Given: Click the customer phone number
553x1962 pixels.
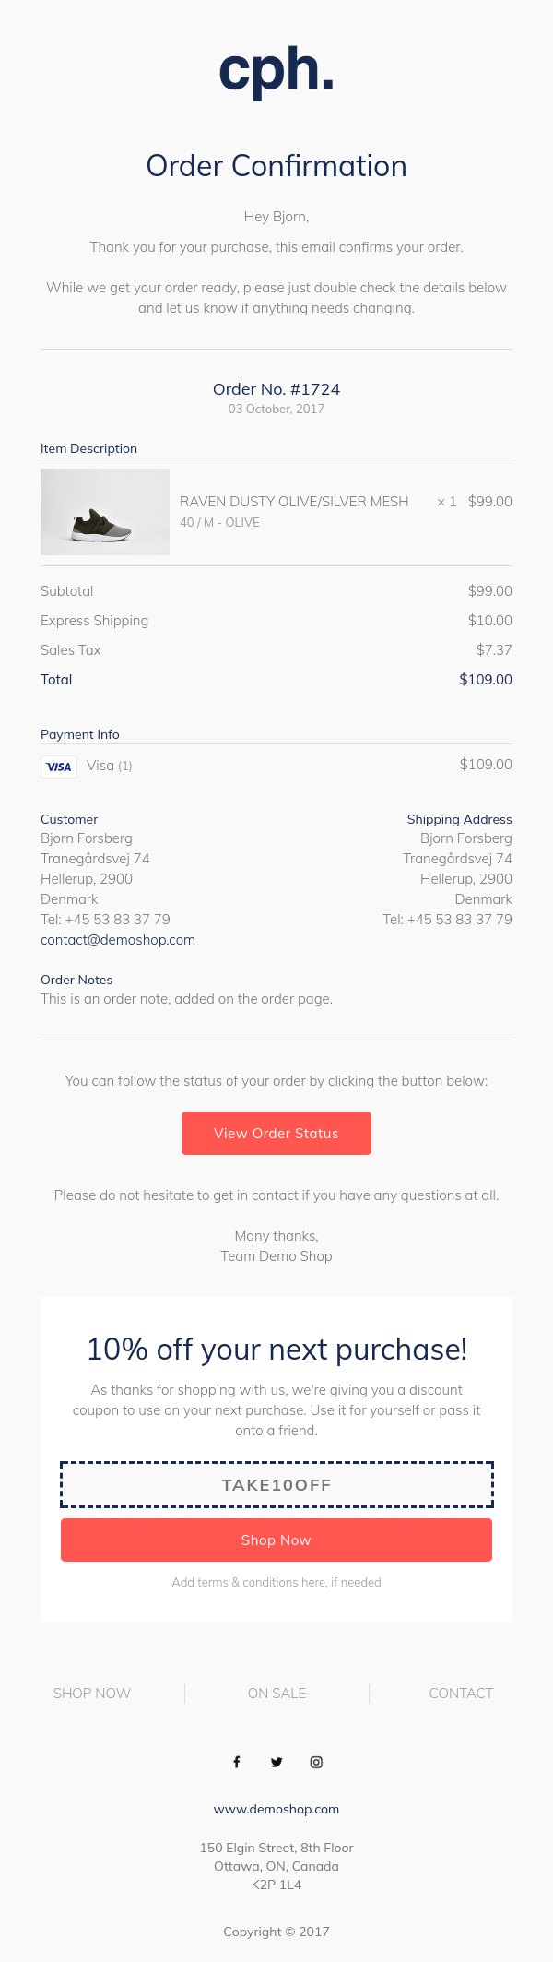Looking at the screenshot, I should tap(105, 920).
